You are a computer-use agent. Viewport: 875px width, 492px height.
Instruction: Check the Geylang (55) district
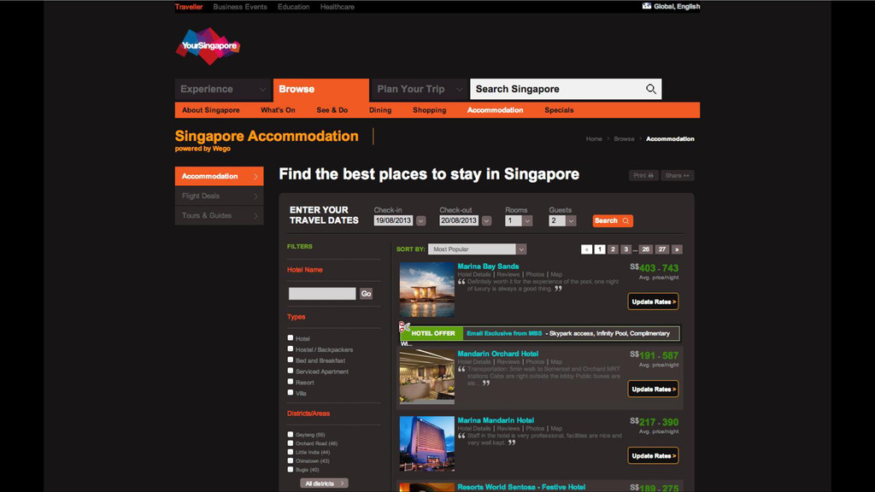(x=291, y=434)
